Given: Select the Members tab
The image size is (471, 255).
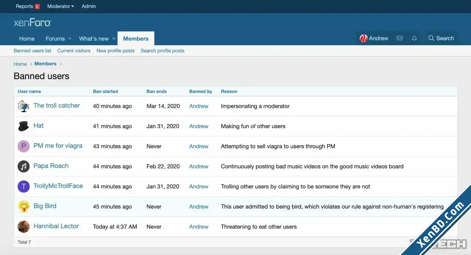Looking at the screenshot, I should [x=136, y=39].
